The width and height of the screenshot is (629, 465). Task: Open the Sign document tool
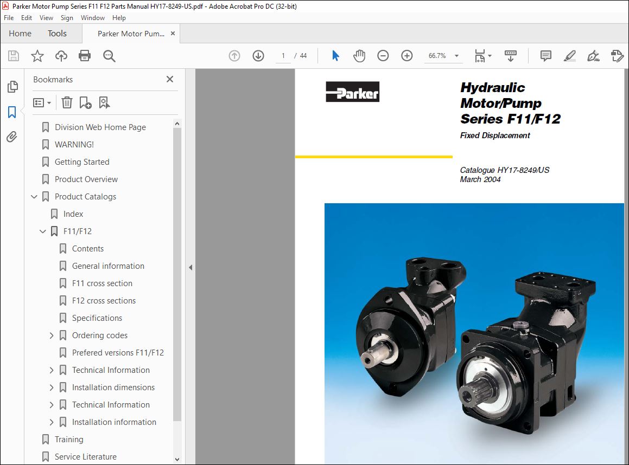pyautogui.click(x=593, y=56)
